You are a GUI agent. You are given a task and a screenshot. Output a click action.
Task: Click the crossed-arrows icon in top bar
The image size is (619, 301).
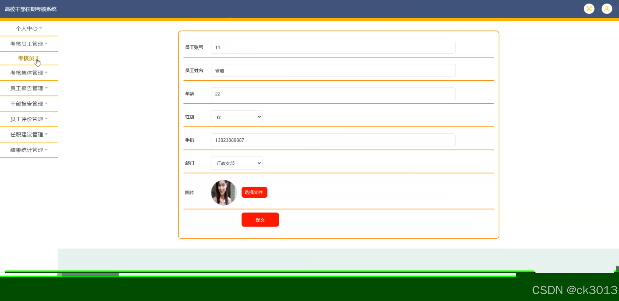coord(589,9)
